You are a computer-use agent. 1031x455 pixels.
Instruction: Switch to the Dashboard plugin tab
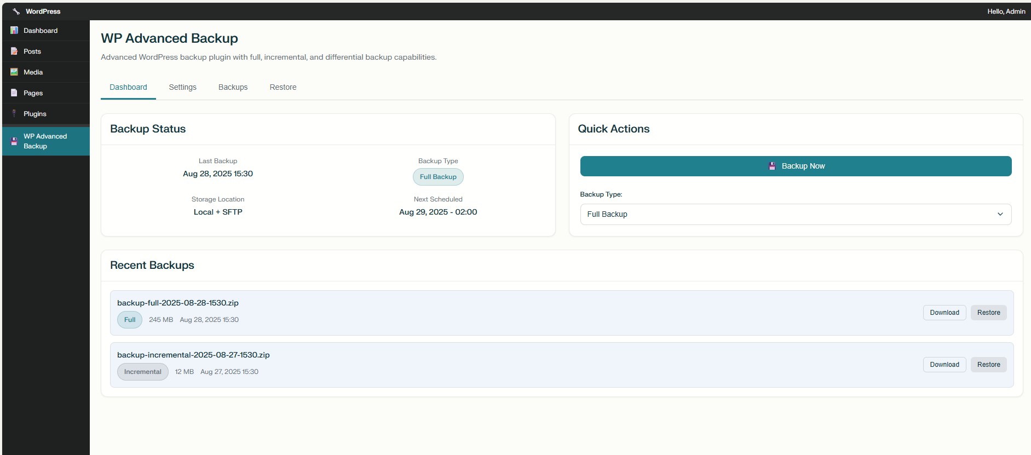[x=128, y=87]
